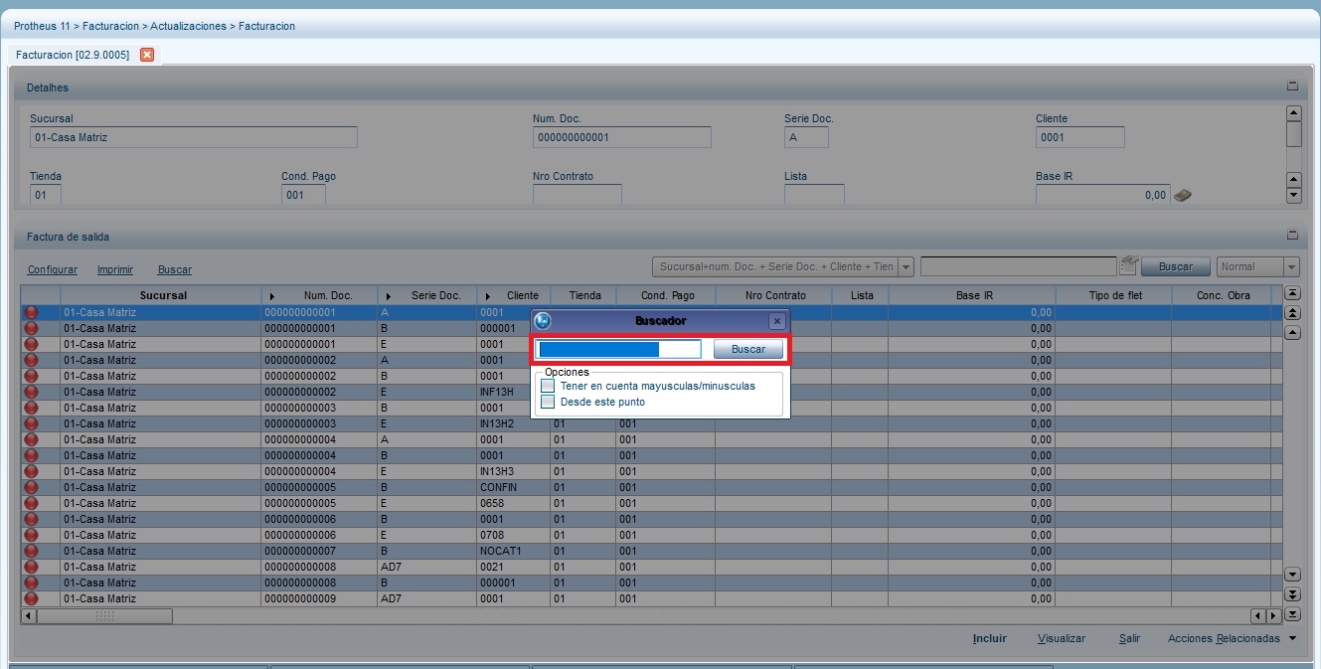Select grid cell with Cliente NOCAT1
This screenshot has height=669, width=1321.
pyautogui.click(x=514, y=551)
